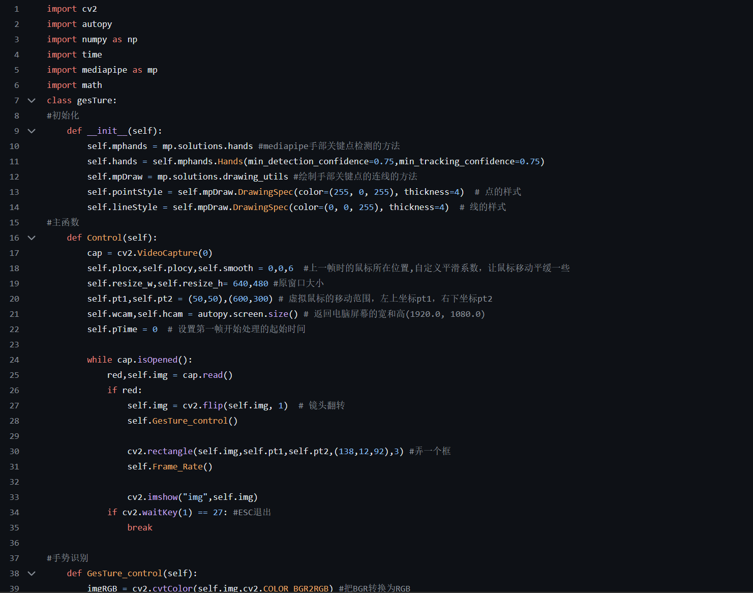The height and width of the screenshot is (593, 753).
Task: Collapse the Control method fold arrow
Action: [x=32, y=238]
